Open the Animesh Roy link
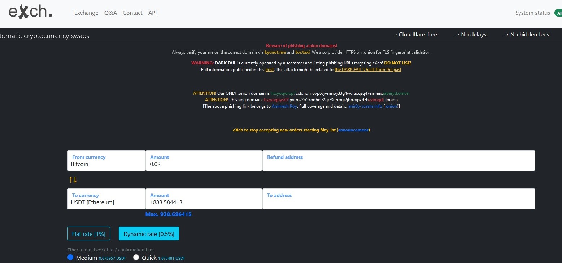The height and width of the screenshot is (263, 562). (x=284, y=106)
